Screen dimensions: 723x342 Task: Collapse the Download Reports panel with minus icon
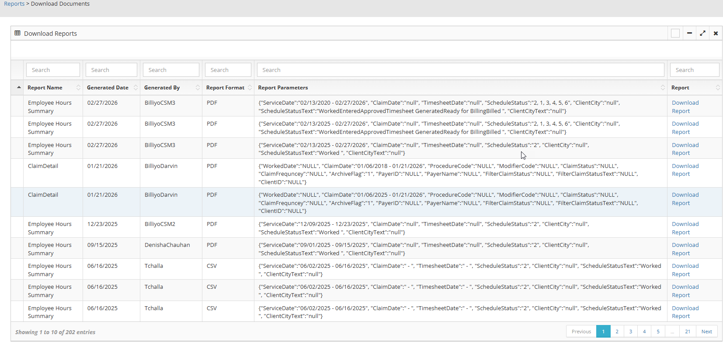(x=689, y=33)
